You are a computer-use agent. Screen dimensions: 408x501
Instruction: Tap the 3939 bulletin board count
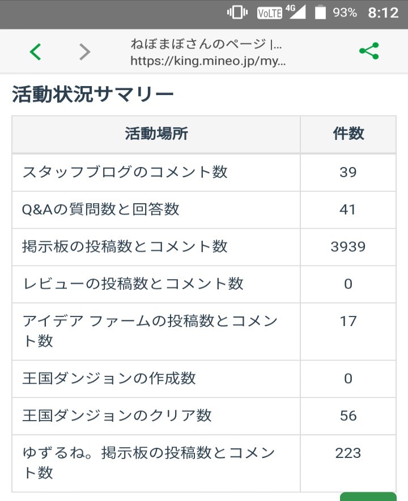348,246
